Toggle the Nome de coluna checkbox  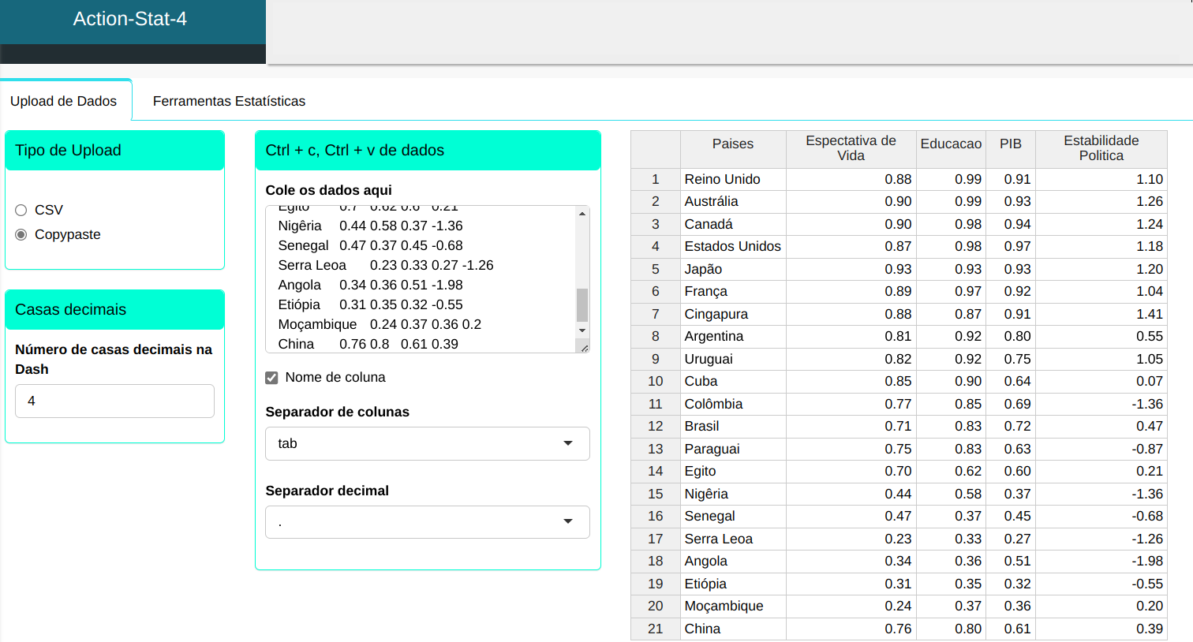click(x=272, y=378)
